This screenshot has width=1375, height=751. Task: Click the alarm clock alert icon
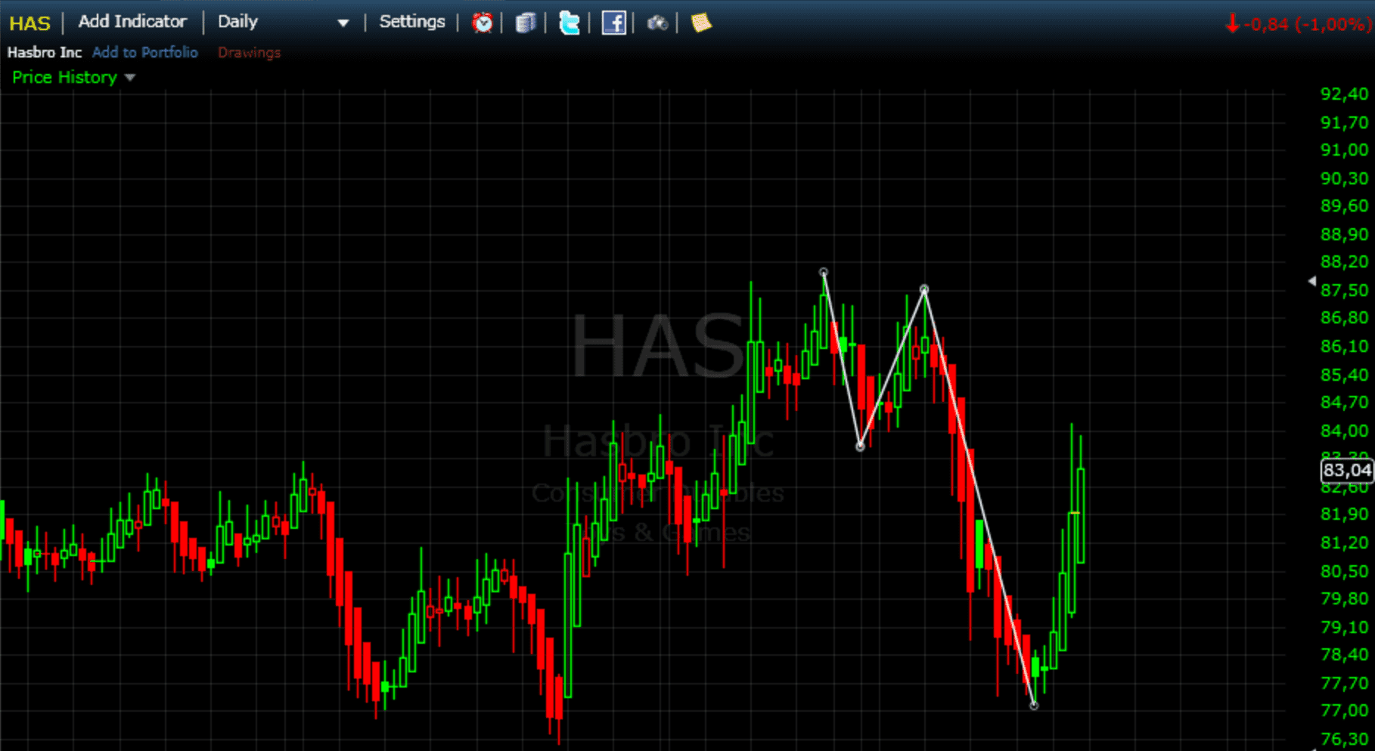(482, 23)
